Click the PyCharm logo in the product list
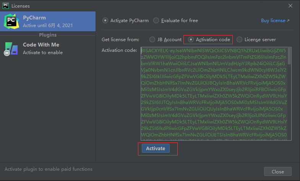Image resolution: width=300 pixels, height=181 pixels. pyautogui.click(x=11, y=21)
